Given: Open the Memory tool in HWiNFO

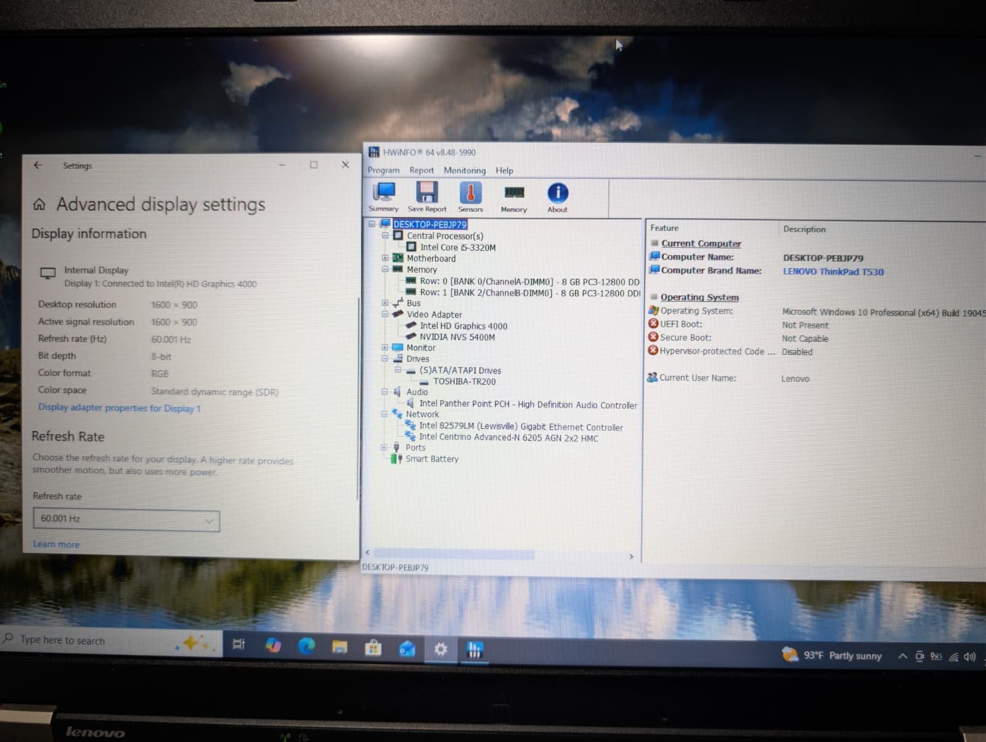Looking at the screenshot, I should [514, 198].
